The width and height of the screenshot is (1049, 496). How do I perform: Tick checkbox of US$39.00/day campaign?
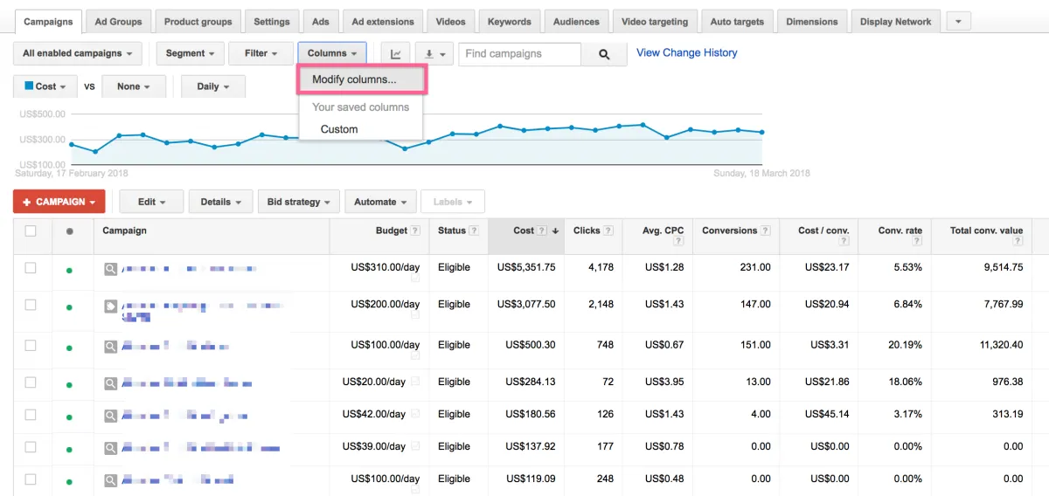pyautogui.click(x=31, y=446)
